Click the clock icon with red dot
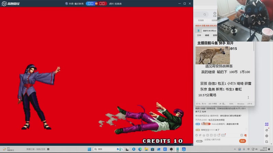 coord(267,130)
